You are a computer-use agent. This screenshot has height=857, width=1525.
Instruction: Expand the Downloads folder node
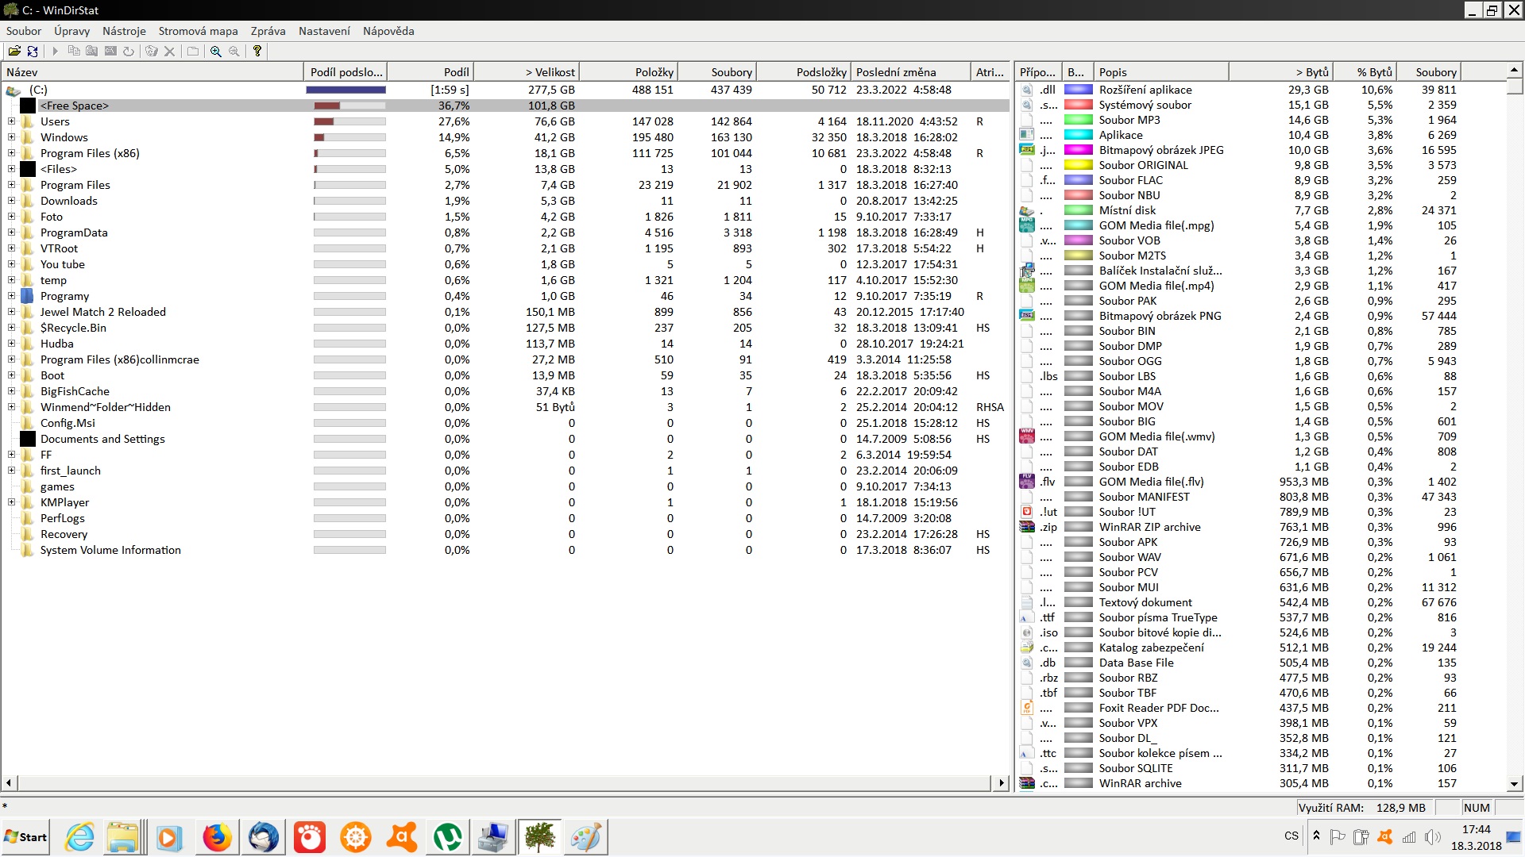[11, 201]
